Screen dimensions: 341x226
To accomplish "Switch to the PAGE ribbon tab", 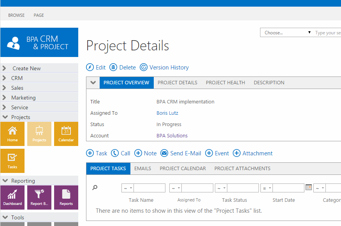I will 39,15.
